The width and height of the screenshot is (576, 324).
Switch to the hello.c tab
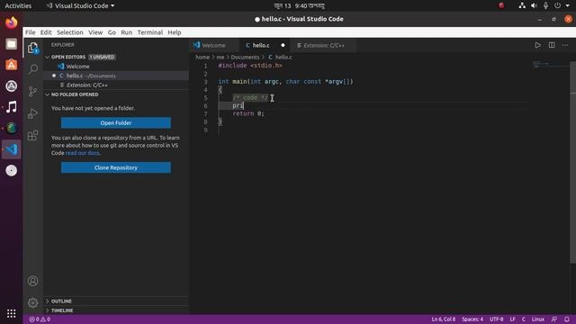(x=264, y=45)
